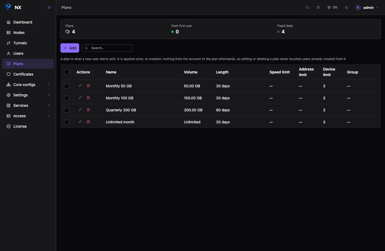Click the NX logo icon
The image size is (385, 251).
[x=8, y=7]
